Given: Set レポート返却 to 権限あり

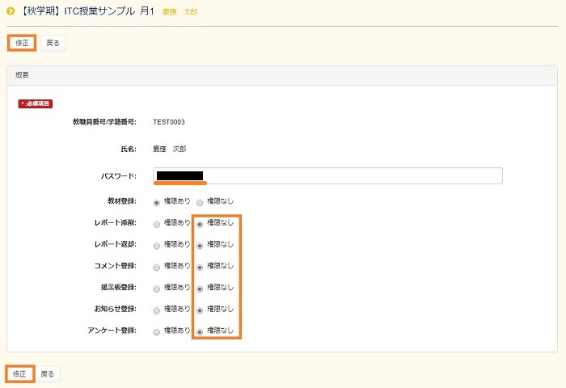Looking at the screenshot, I should click(157, 244).
